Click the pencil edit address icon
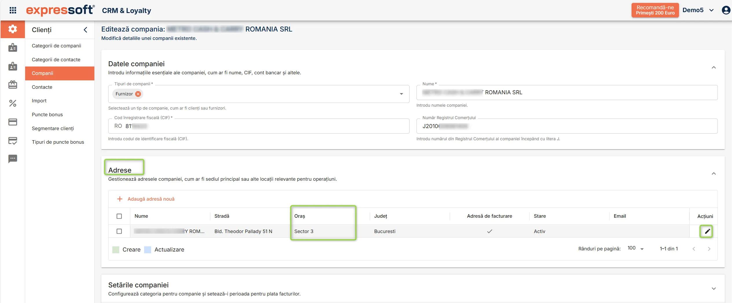Image resolution: width=732 pixels, height=303 pixels. point(707,231)
